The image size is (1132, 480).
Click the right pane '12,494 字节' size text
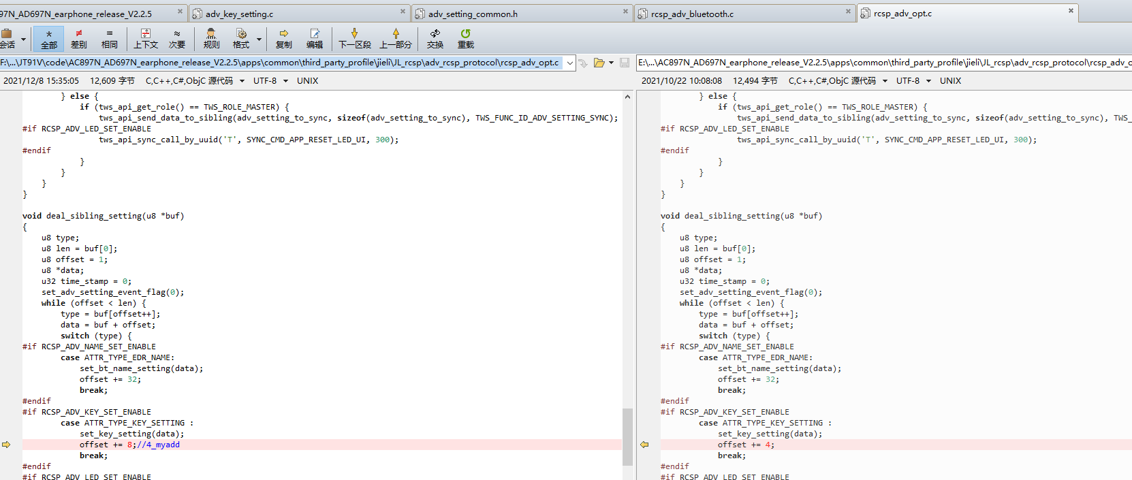point(755,81)
